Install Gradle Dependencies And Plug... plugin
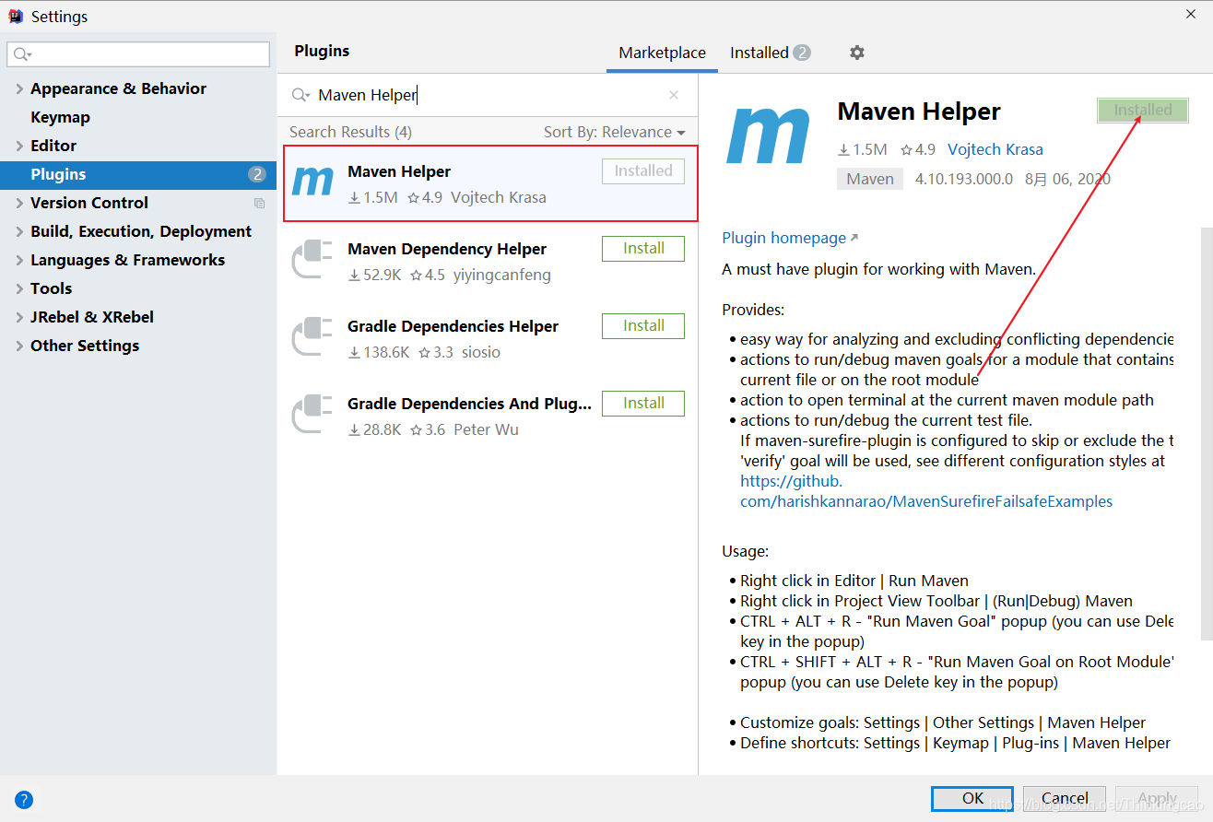The image size is (1213, 822). click(643, 404)
